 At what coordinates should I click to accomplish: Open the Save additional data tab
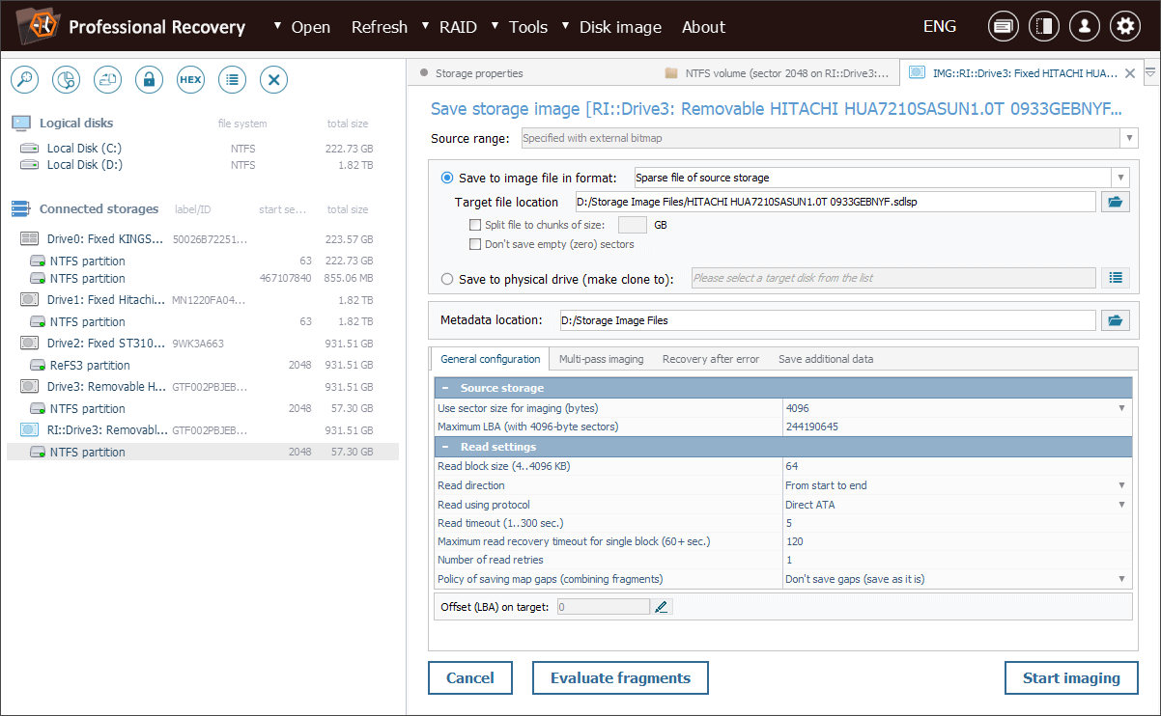pyautogui.click(x=826, y=359)
